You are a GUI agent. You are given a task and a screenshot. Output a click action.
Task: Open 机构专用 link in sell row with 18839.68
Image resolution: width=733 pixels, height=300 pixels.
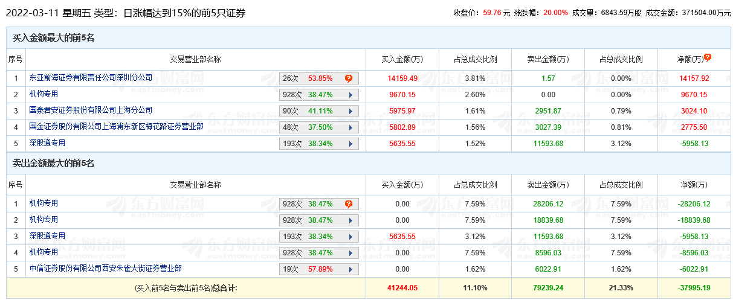[44, 220]
